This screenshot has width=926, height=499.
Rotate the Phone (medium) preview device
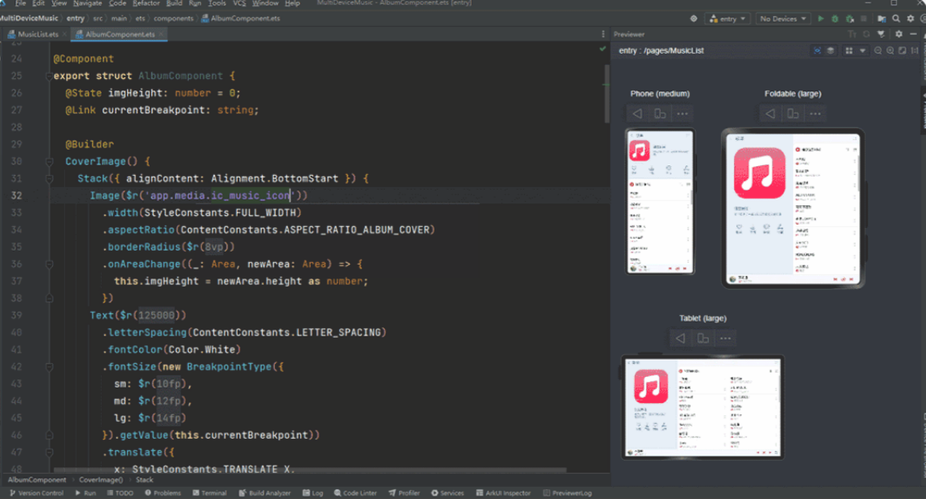[x=660, y=113]
